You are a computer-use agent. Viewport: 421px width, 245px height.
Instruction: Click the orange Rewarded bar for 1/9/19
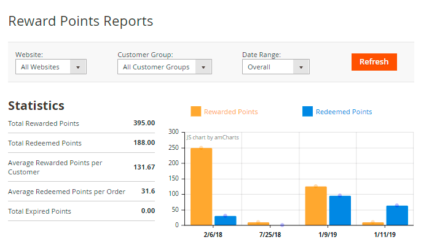[316, 206]
